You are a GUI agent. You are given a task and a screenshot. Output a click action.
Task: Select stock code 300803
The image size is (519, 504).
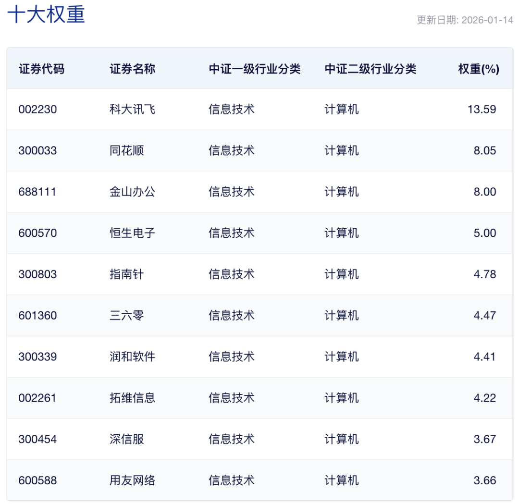click(38, 274)
